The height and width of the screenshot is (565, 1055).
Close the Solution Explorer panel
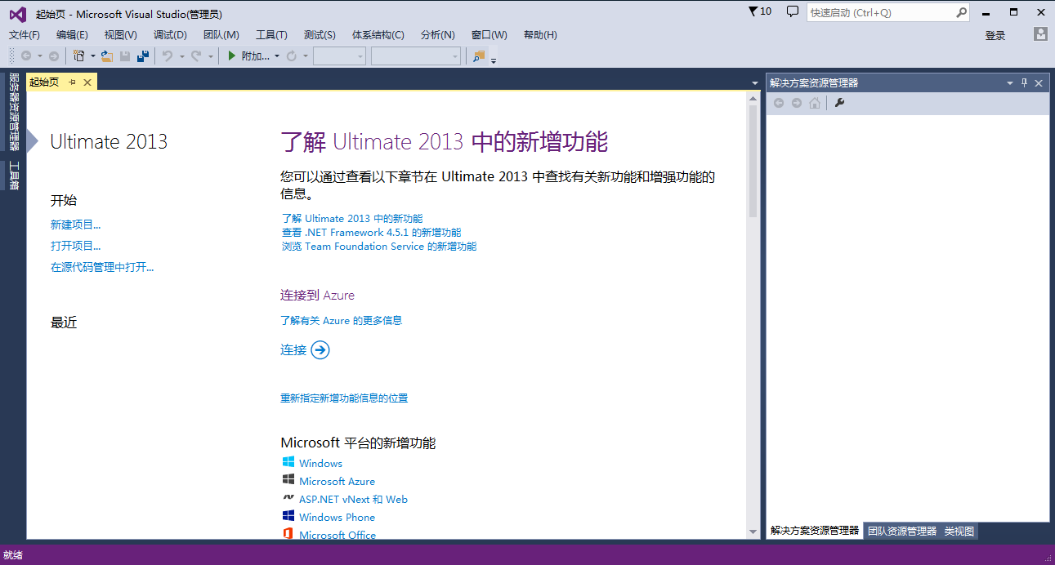tap(1039, 82)
